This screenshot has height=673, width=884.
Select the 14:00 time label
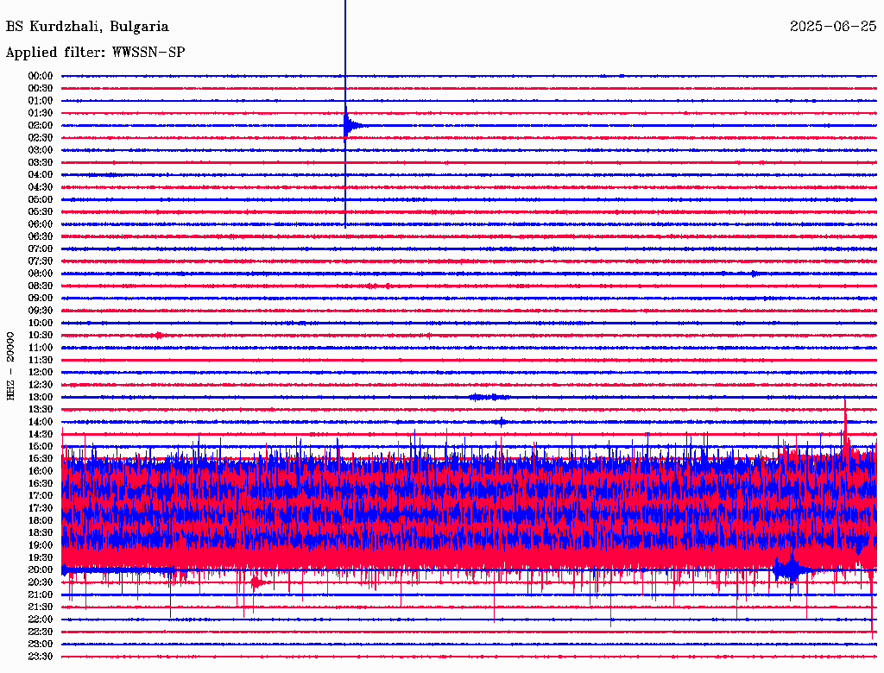(x=41, y=422)
